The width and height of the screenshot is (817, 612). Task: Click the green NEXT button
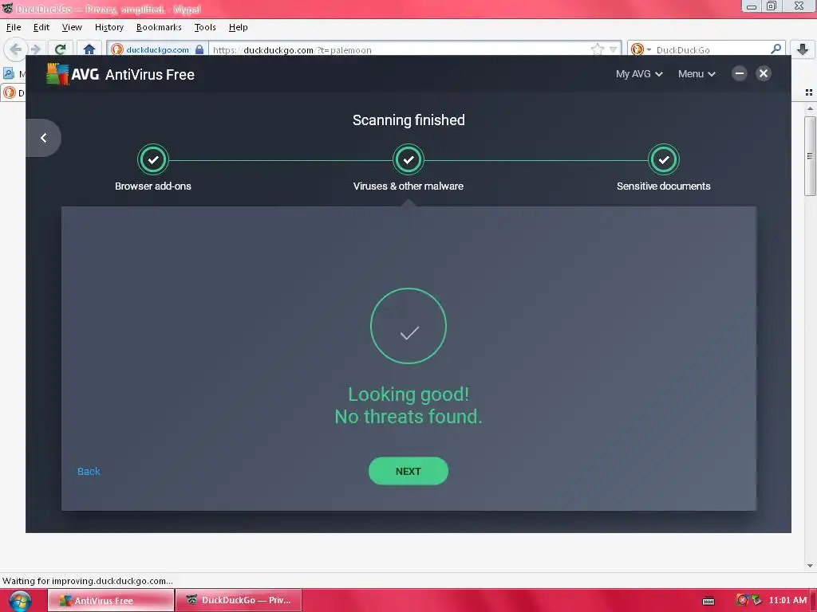(408, 471)
